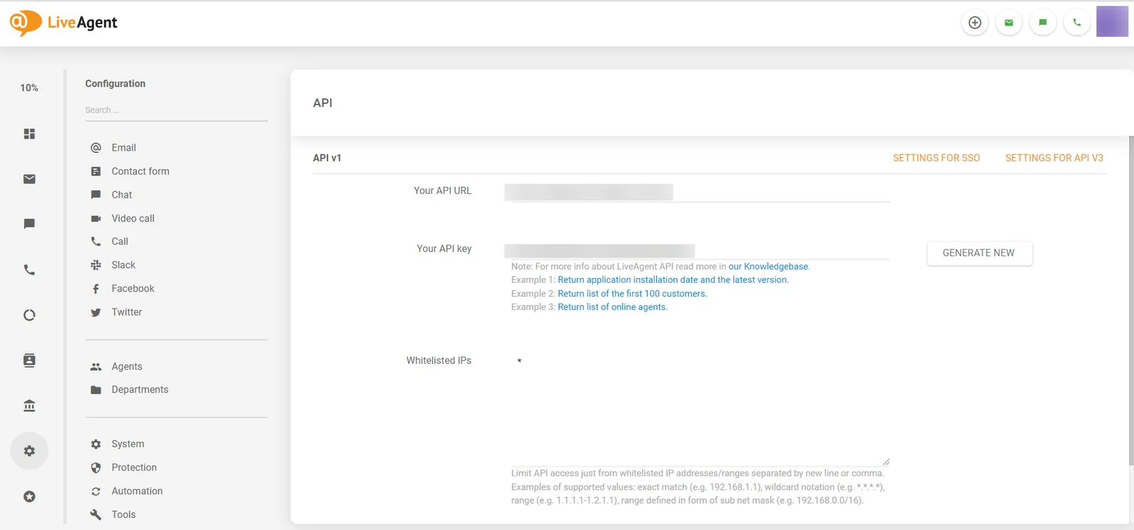Click the Your API URL field
The width and height of the screenshot is (1134, 530).
point(697,192)
